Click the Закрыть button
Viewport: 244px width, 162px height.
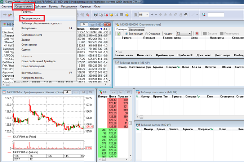click(210, 33)
